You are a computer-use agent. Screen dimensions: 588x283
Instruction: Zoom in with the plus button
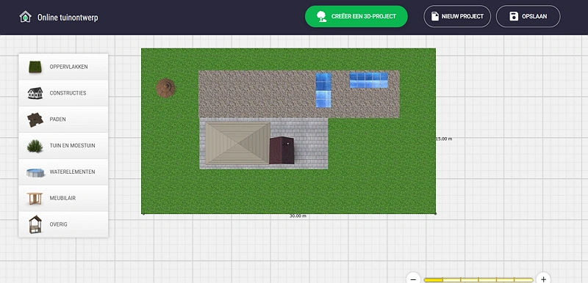[543, 279]
